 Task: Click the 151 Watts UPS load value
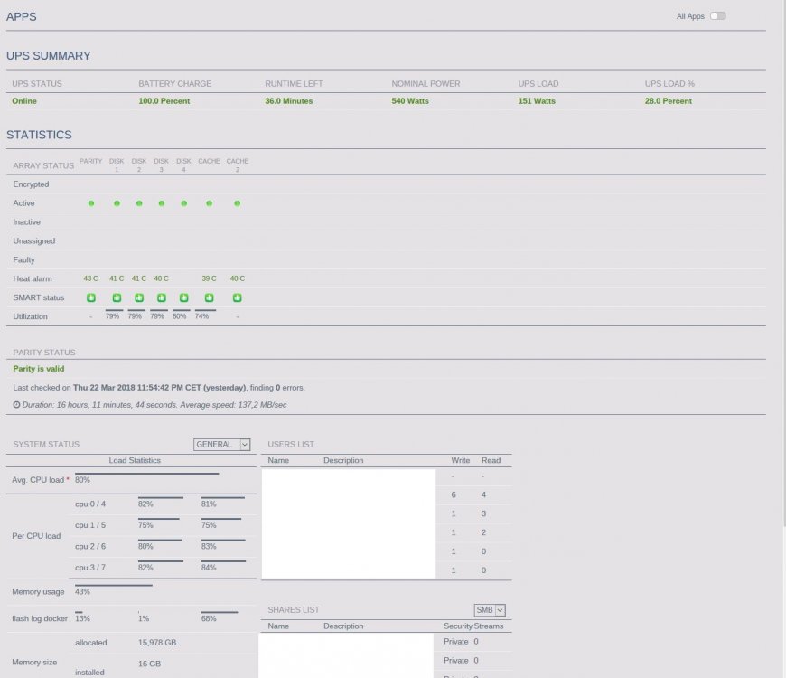(537, 101)
